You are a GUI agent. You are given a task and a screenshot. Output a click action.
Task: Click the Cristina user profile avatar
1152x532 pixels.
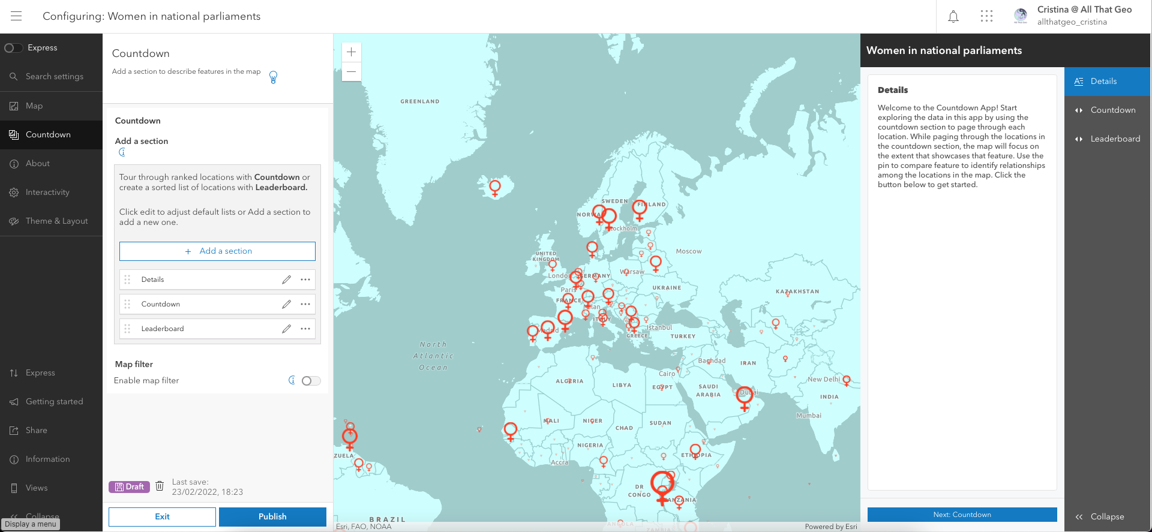coord(1020,16)
